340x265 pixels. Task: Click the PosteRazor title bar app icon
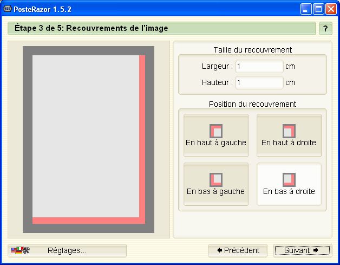point(8,9)
